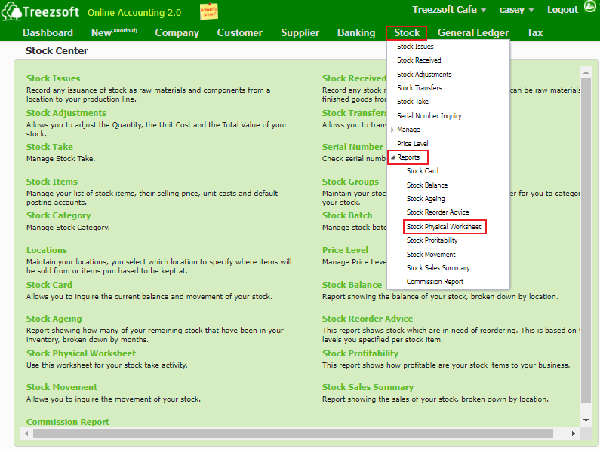The width and height of the screenshot is (600, 449).
Task: Choose Stock Reorder Advice from Reports
Action: (438, 212)
